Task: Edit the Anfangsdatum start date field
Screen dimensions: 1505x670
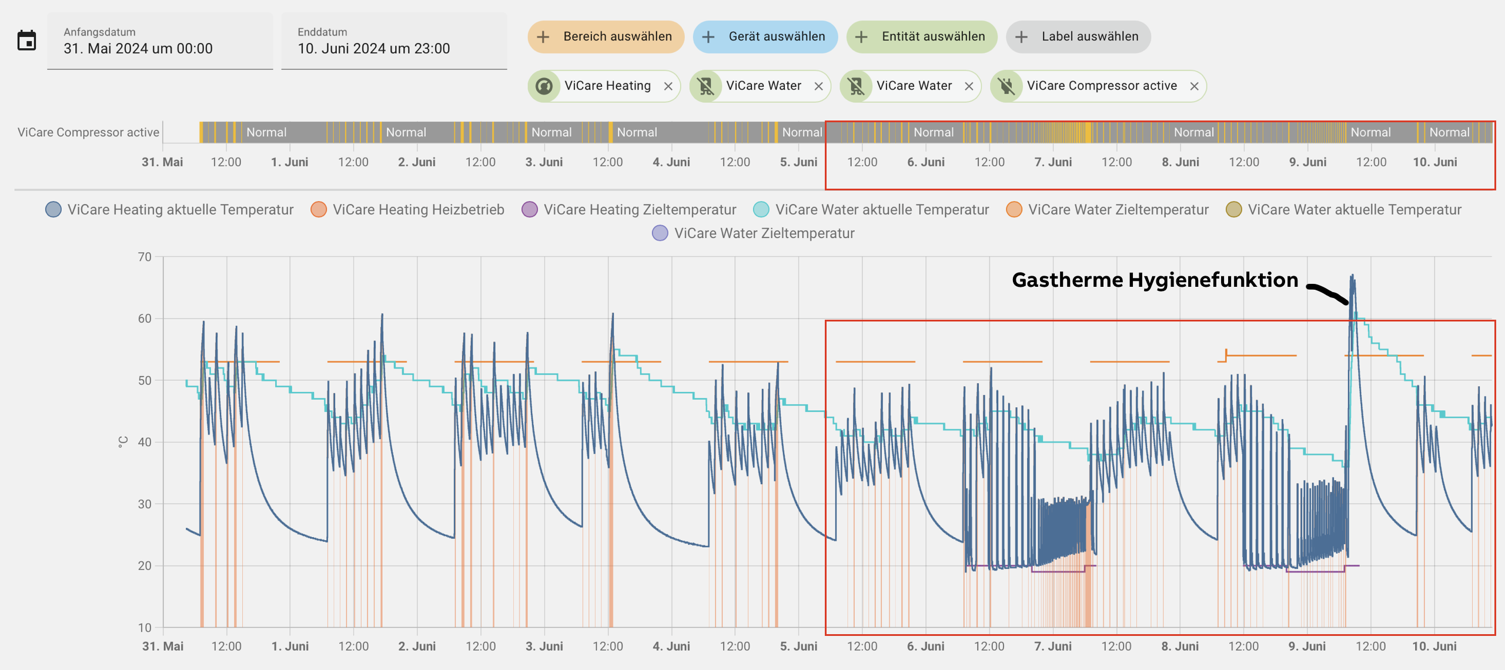Action: coord(160,41)
